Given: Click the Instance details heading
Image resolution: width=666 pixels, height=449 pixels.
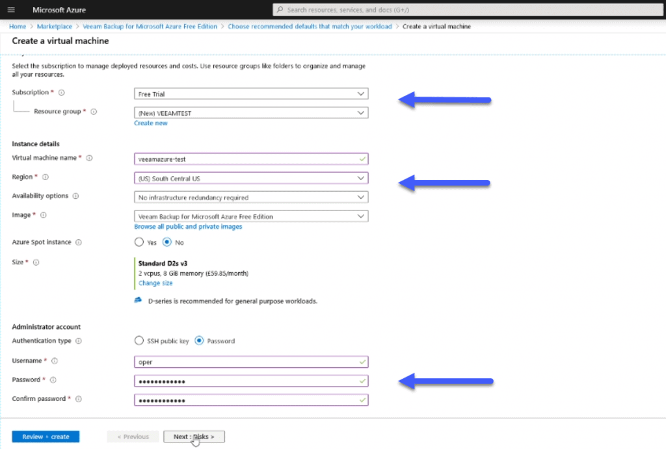Looking at the screenshot, I should [36, 144].
